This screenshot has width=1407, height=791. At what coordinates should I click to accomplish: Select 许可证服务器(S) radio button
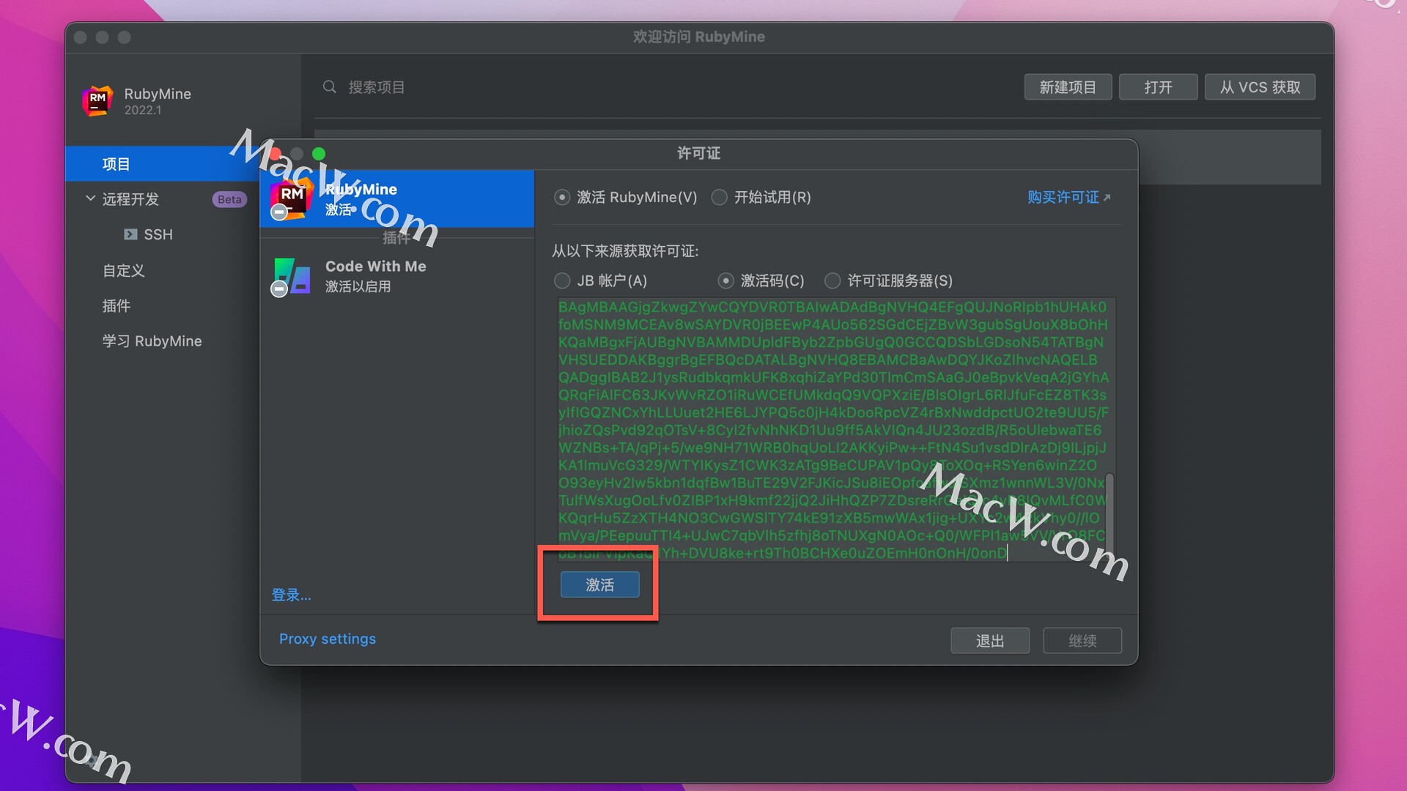tap(833, 281)
